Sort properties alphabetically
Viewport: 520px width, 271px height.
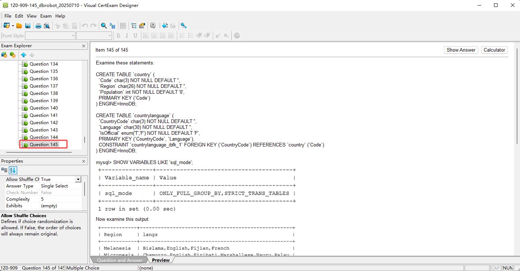(x=13, y=170)
